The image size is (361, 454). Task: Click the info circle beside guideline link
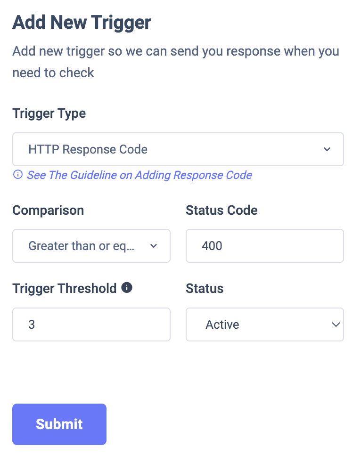tap(18, 175)
